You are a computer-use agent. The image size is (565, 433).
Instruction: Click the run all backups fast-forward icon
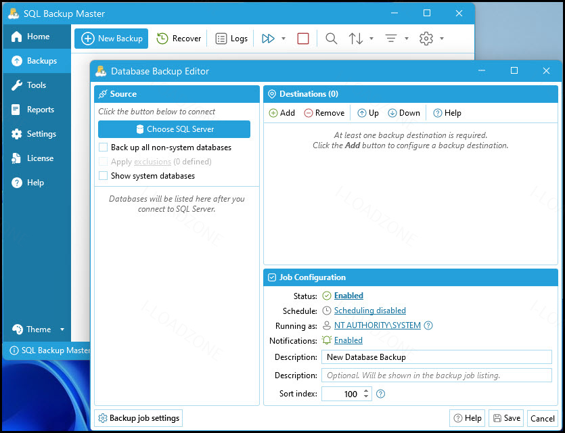(x=268, y=39)
